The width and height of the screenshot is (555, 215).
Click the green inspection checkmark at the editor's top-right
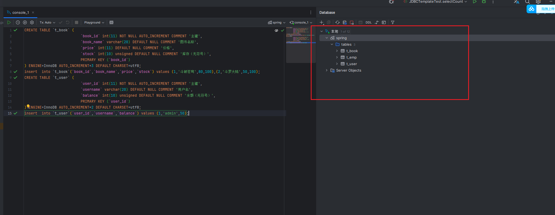(x=283, y=31)
